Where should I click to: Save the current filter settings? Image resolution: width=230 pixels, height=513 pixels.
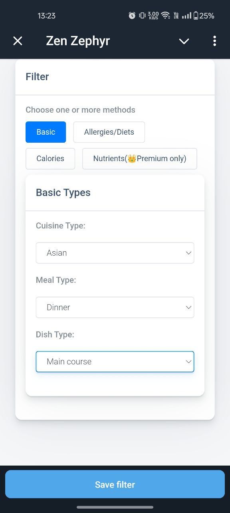(x=115, y=484)
